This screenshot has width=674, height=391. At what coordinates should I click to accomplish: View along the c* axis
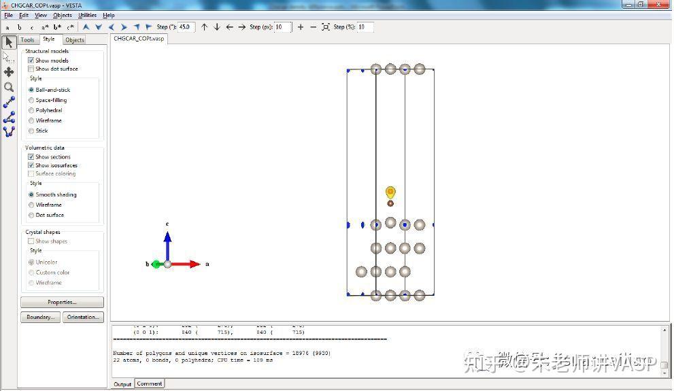[x=70, y=27]
